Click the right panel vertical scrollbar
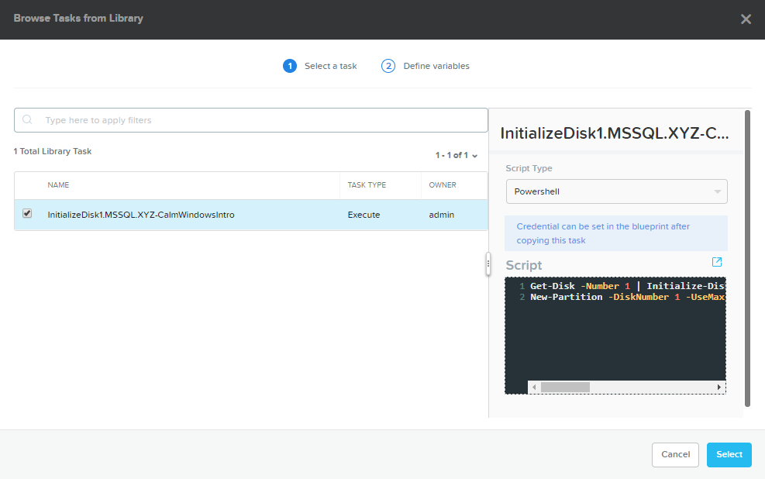This screenshot has height=479, width=765. [747, 259]
